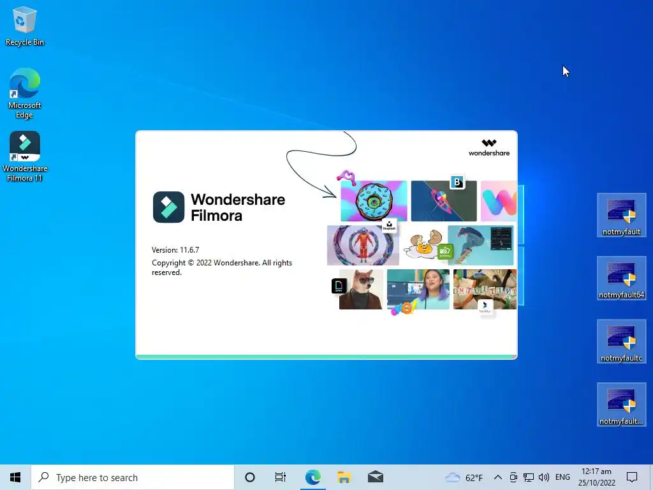The image size is (653, 490).
Task: Click the donut thumbnail on splash
Action: click(374, 201)
